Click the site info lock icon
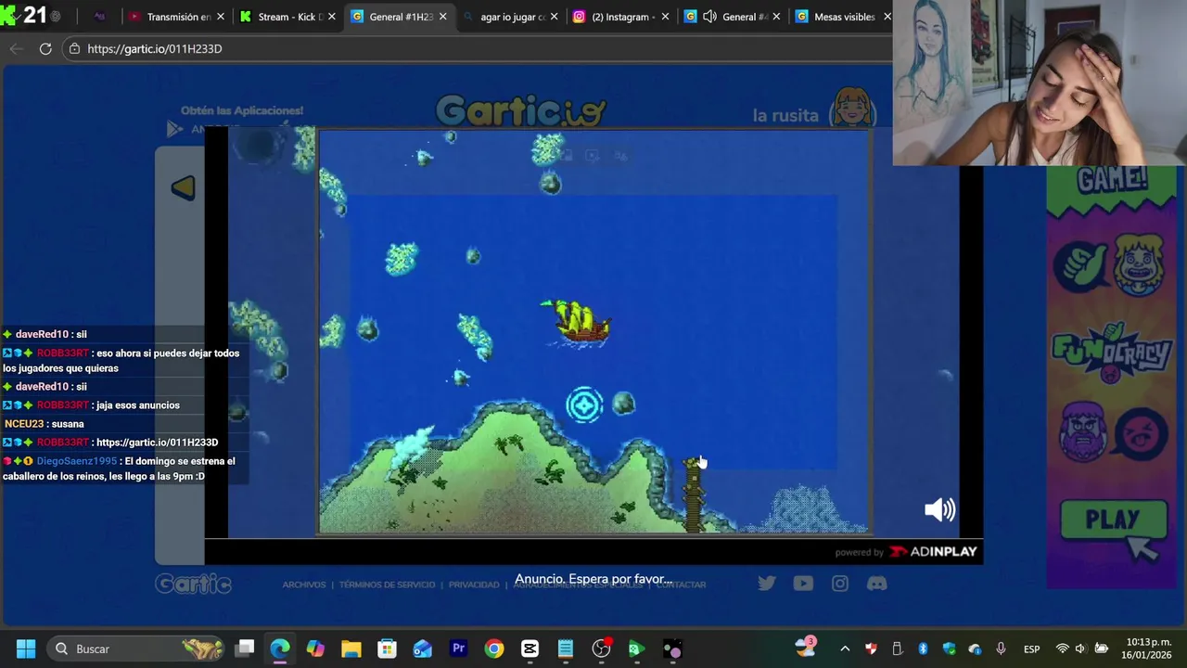 click(75, 48)
